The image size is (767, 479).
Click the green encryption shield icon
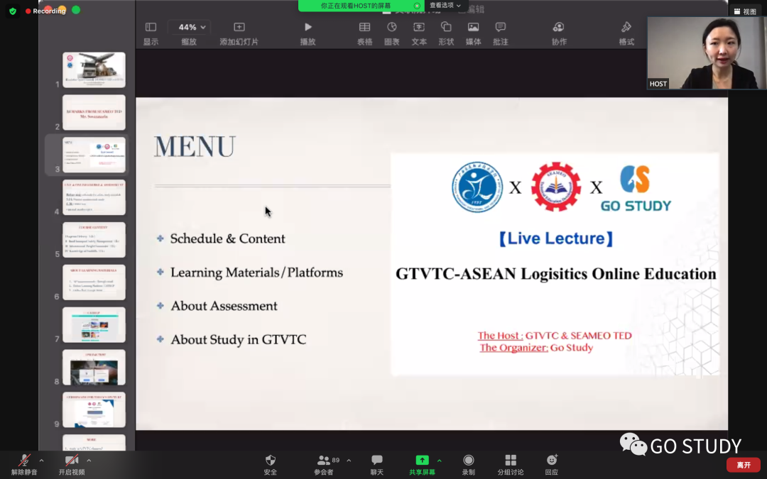click(x=13, y=11)
